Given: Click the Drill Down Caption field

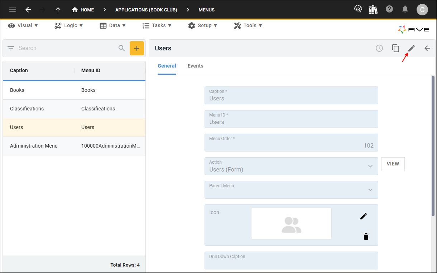Looking at the screenshot, I should tap(291, 260).
